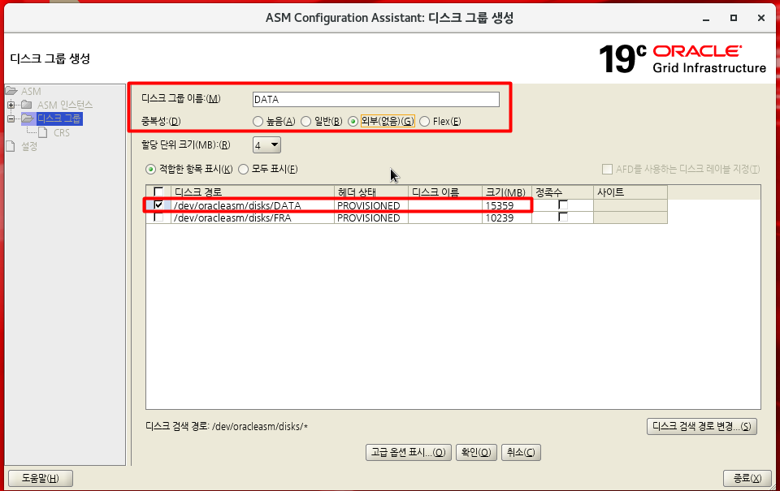Image resolution: width=780 pixels, height=491 pixels.
Task: Click the 고급 옵션 표시 button
Action: [409, 452]
